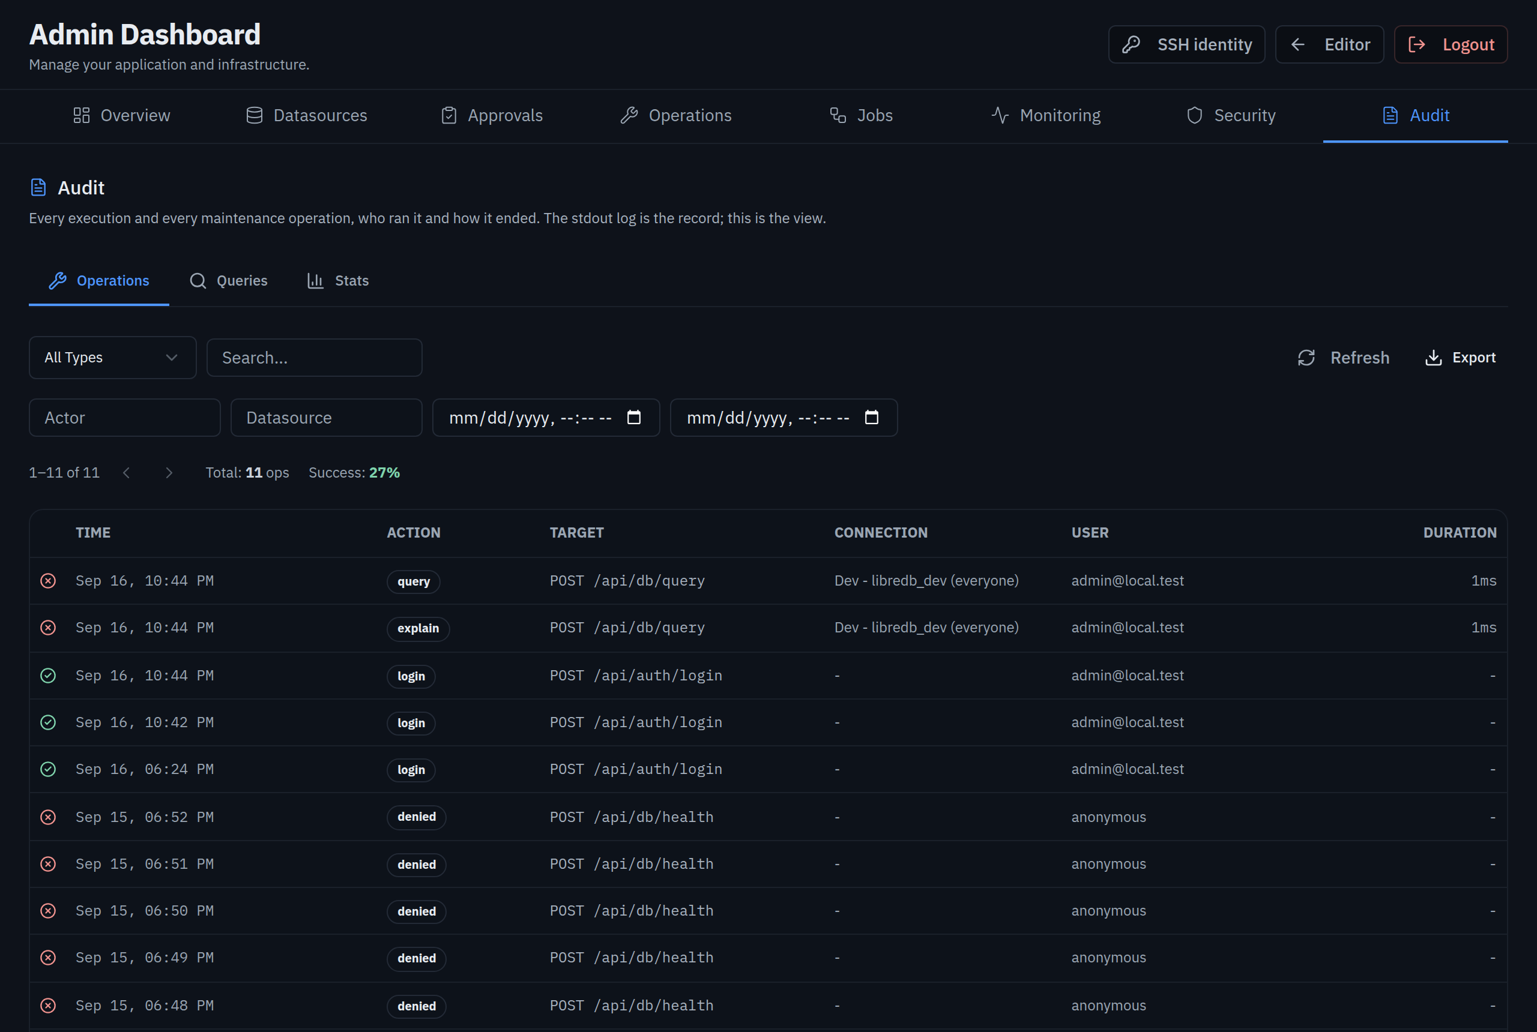This screenshot has width=1537, height=1032.
Task: Click the Export button
Action: click(1460, 358)
